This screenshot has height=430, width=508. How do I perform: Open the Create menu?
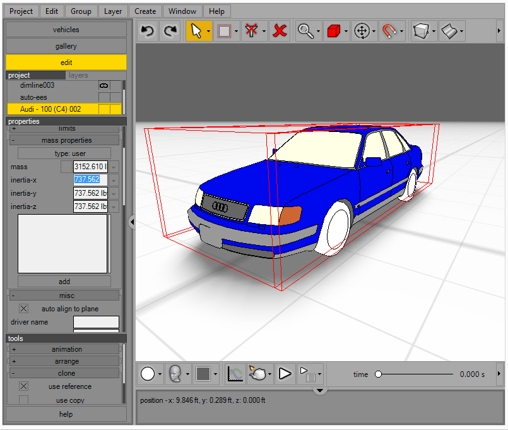(145, 11)
